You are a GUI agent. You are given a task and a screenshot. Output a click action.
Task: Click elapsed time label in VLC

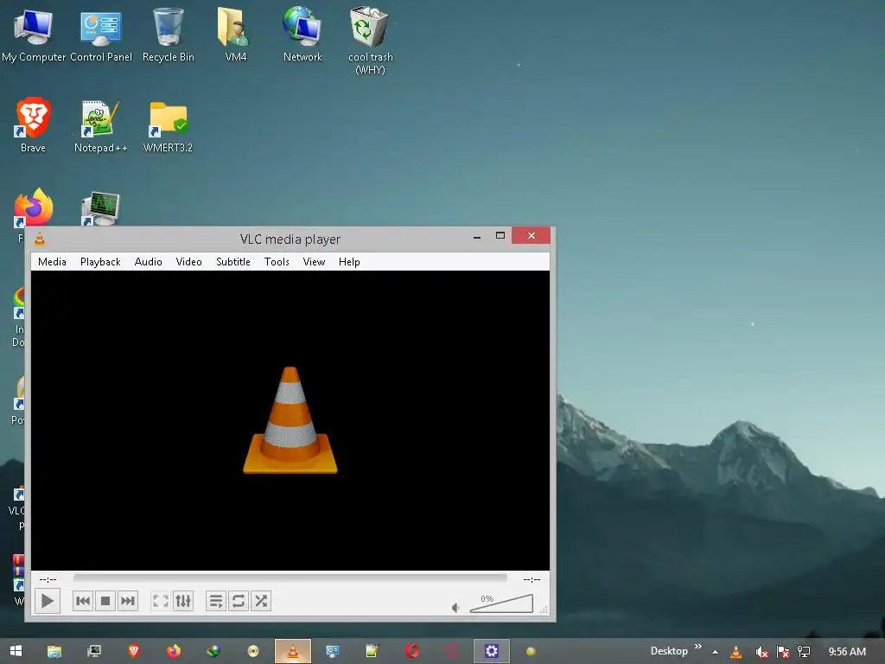pyautogui.click(x=48, y=579)
